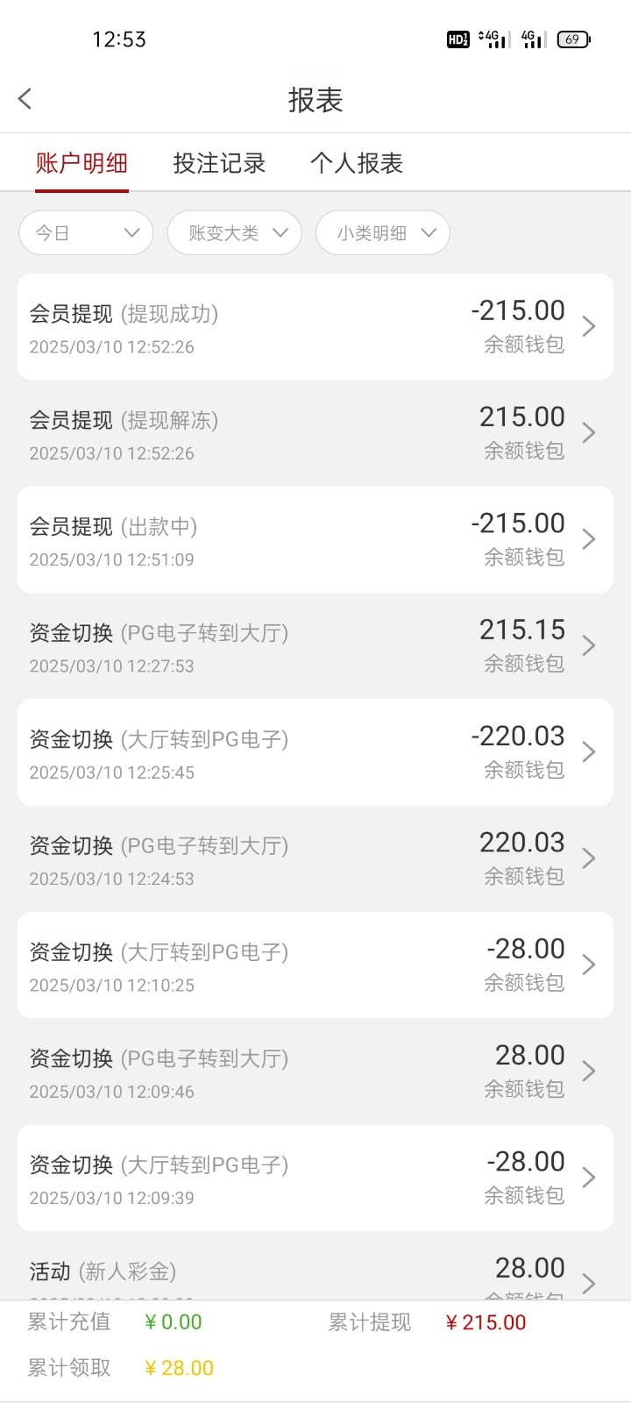
Task: Check battery indicator in status bar
Action: (574, 39)
